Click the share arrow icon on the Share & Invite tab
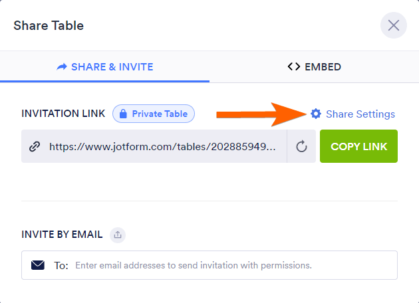The width and height of the screenshot is (419, 303). tap(62, 67)
